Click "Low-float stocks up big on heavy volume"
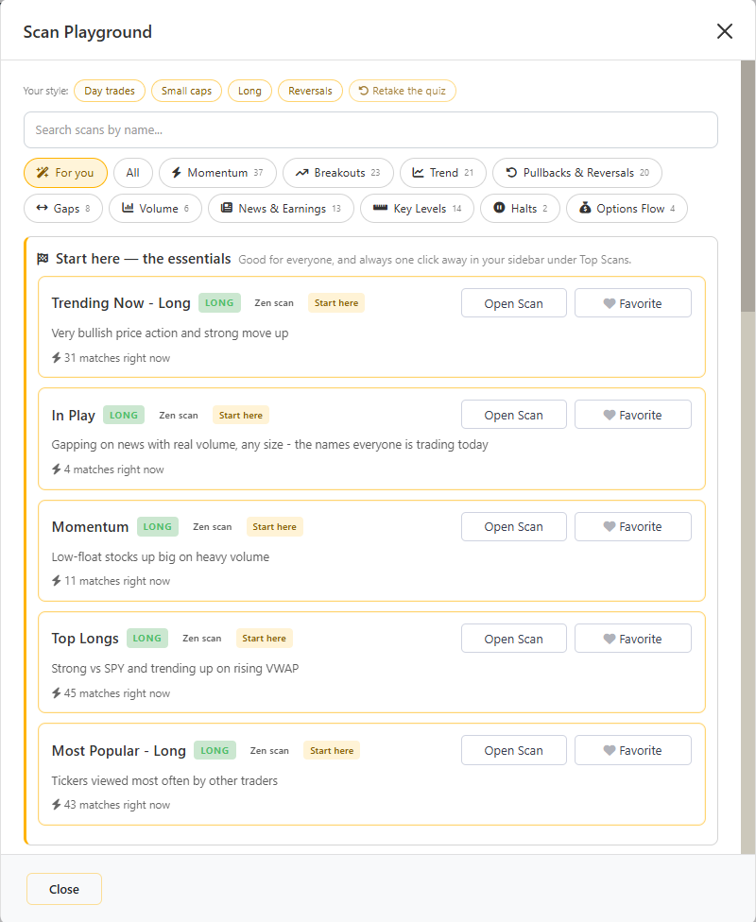 161,556
